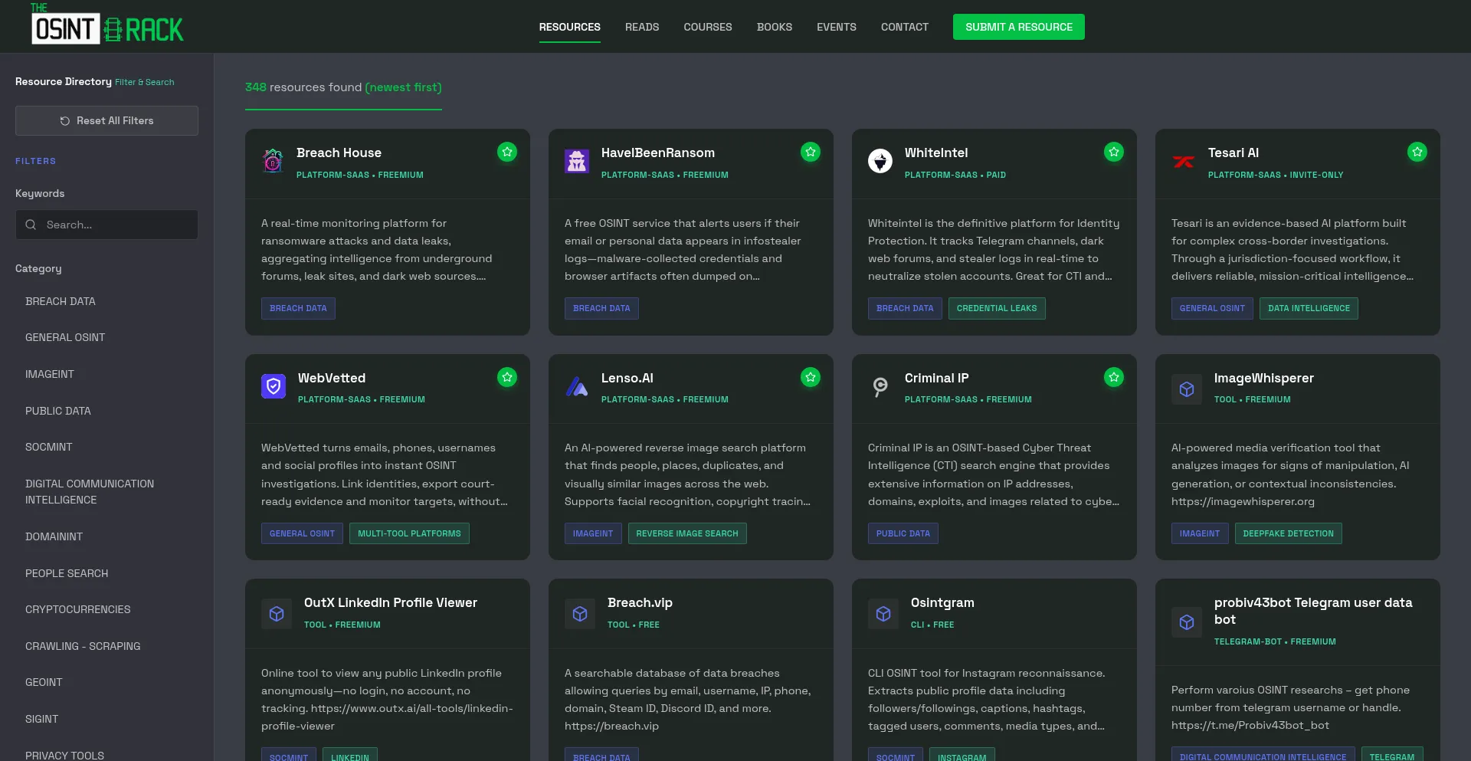Click the featured star badge on HaveIBeenRansom

[x=811, y=152]
